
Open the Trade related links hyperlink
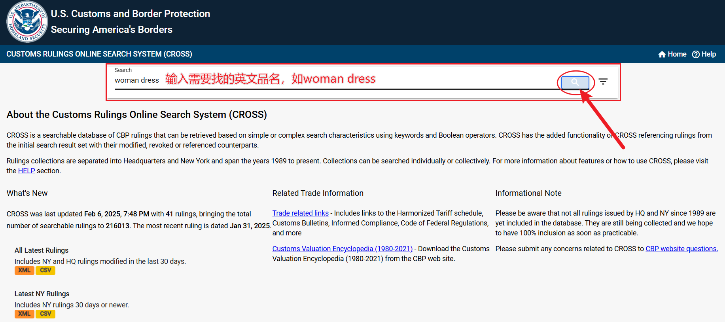[x=300, y=213]
